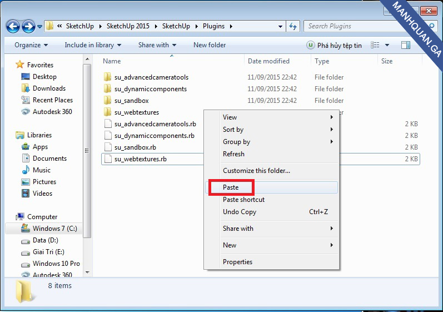Choose Refresh from context menu

[x=271, y=153]
